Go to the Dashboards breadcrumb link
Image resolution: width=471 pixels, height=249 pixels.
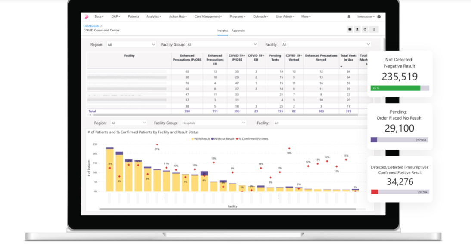pos(91,26)
